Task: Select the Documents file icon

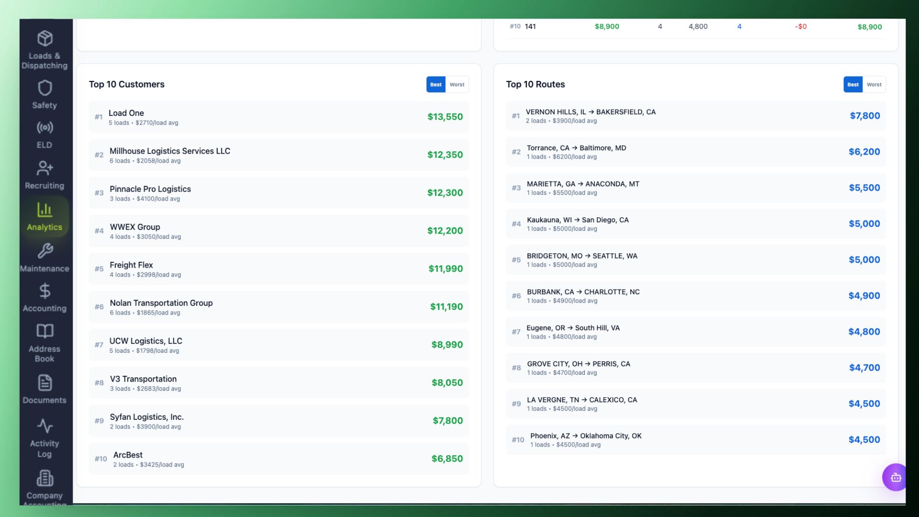Action: 45,383
